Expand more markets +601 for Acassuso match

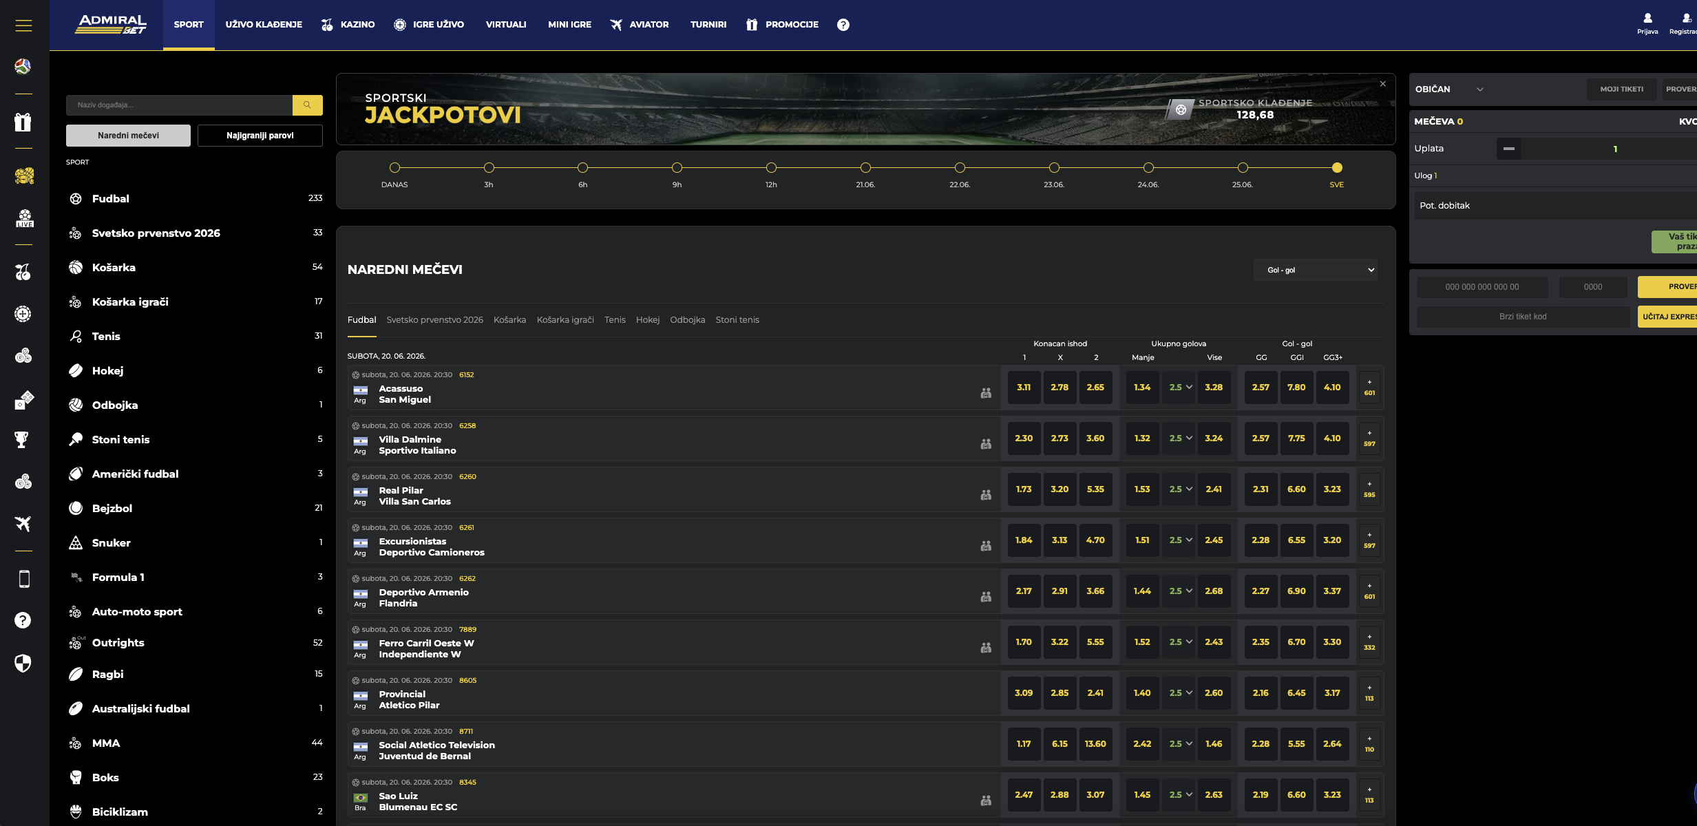1369,388
